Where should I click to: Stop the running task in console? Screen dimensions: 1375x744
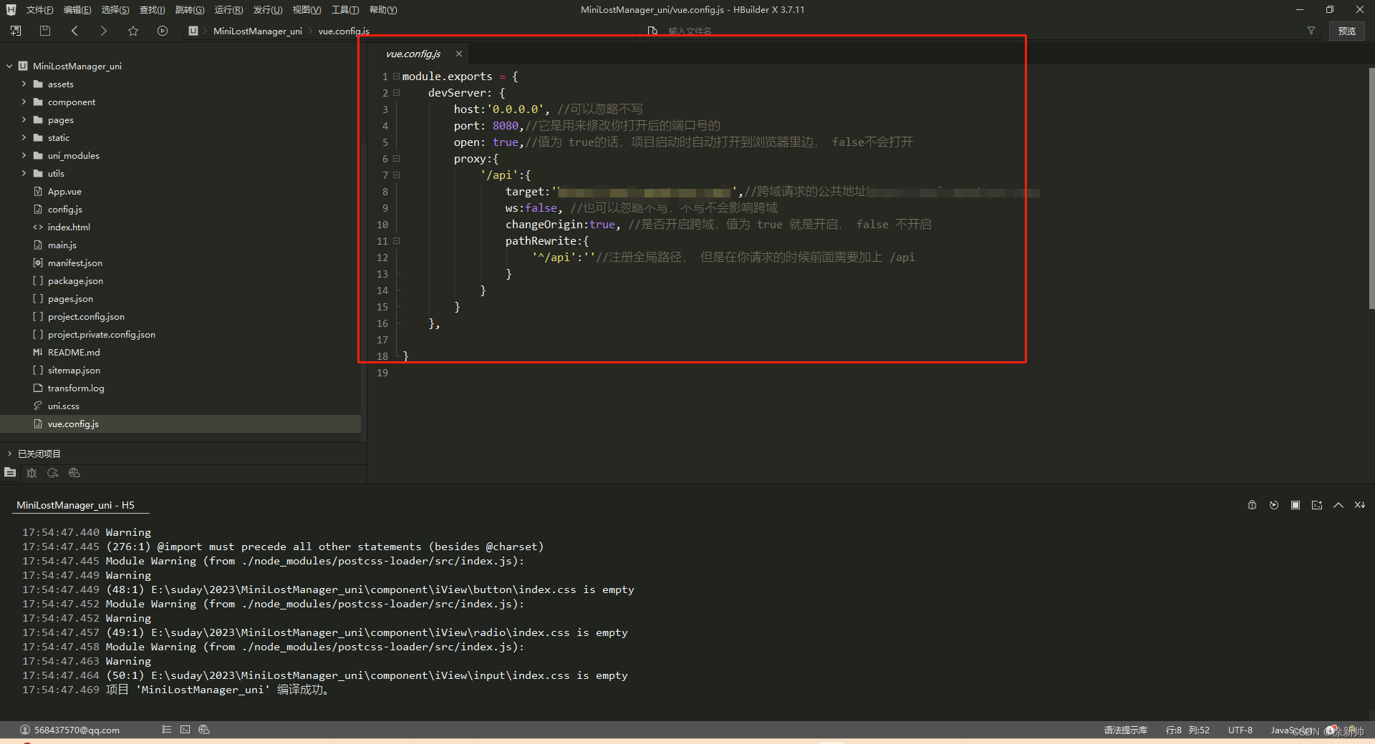click(1295, 505)
